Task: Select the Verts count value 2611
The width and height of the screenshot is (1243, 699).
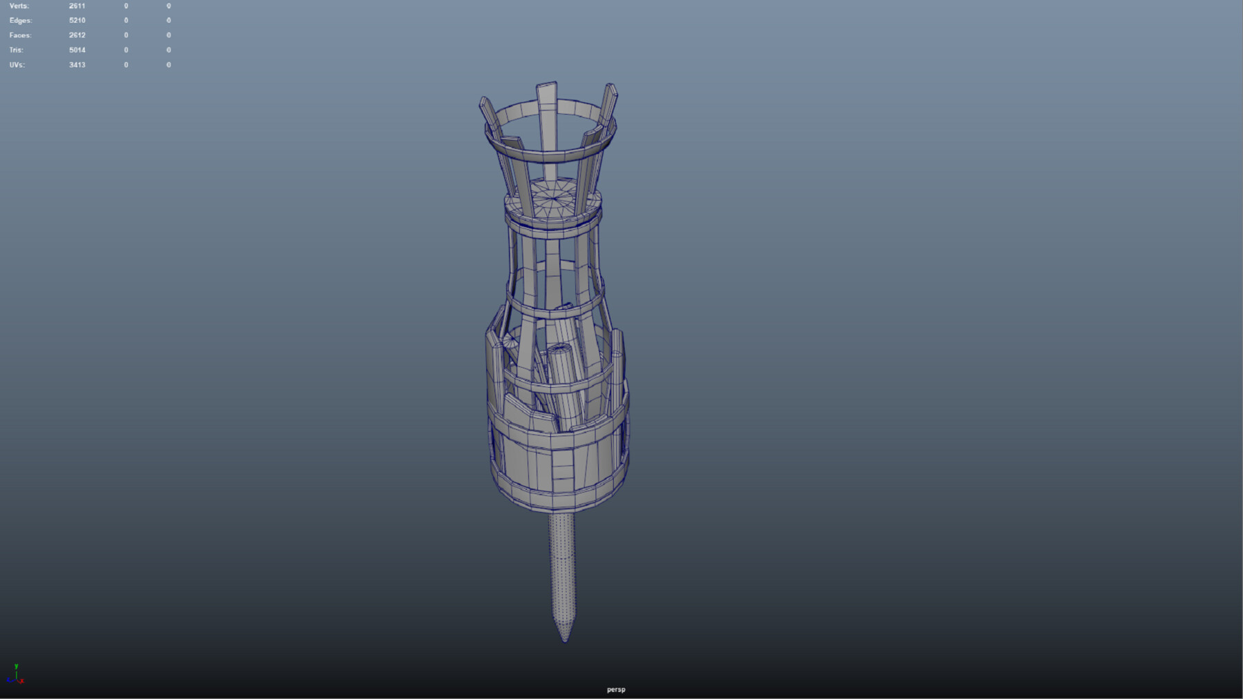Action: coord(77,6)
